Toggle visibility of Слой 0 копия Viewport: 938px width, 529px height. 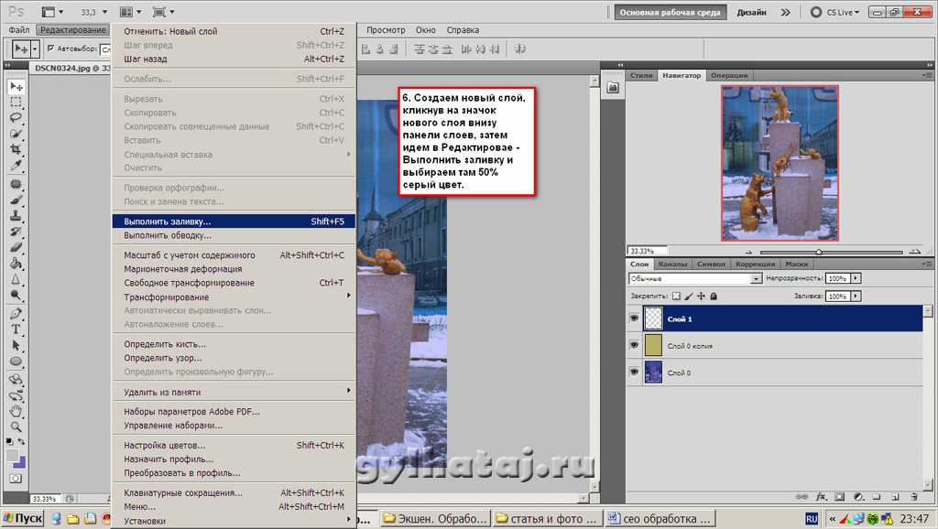click(634, 346)
